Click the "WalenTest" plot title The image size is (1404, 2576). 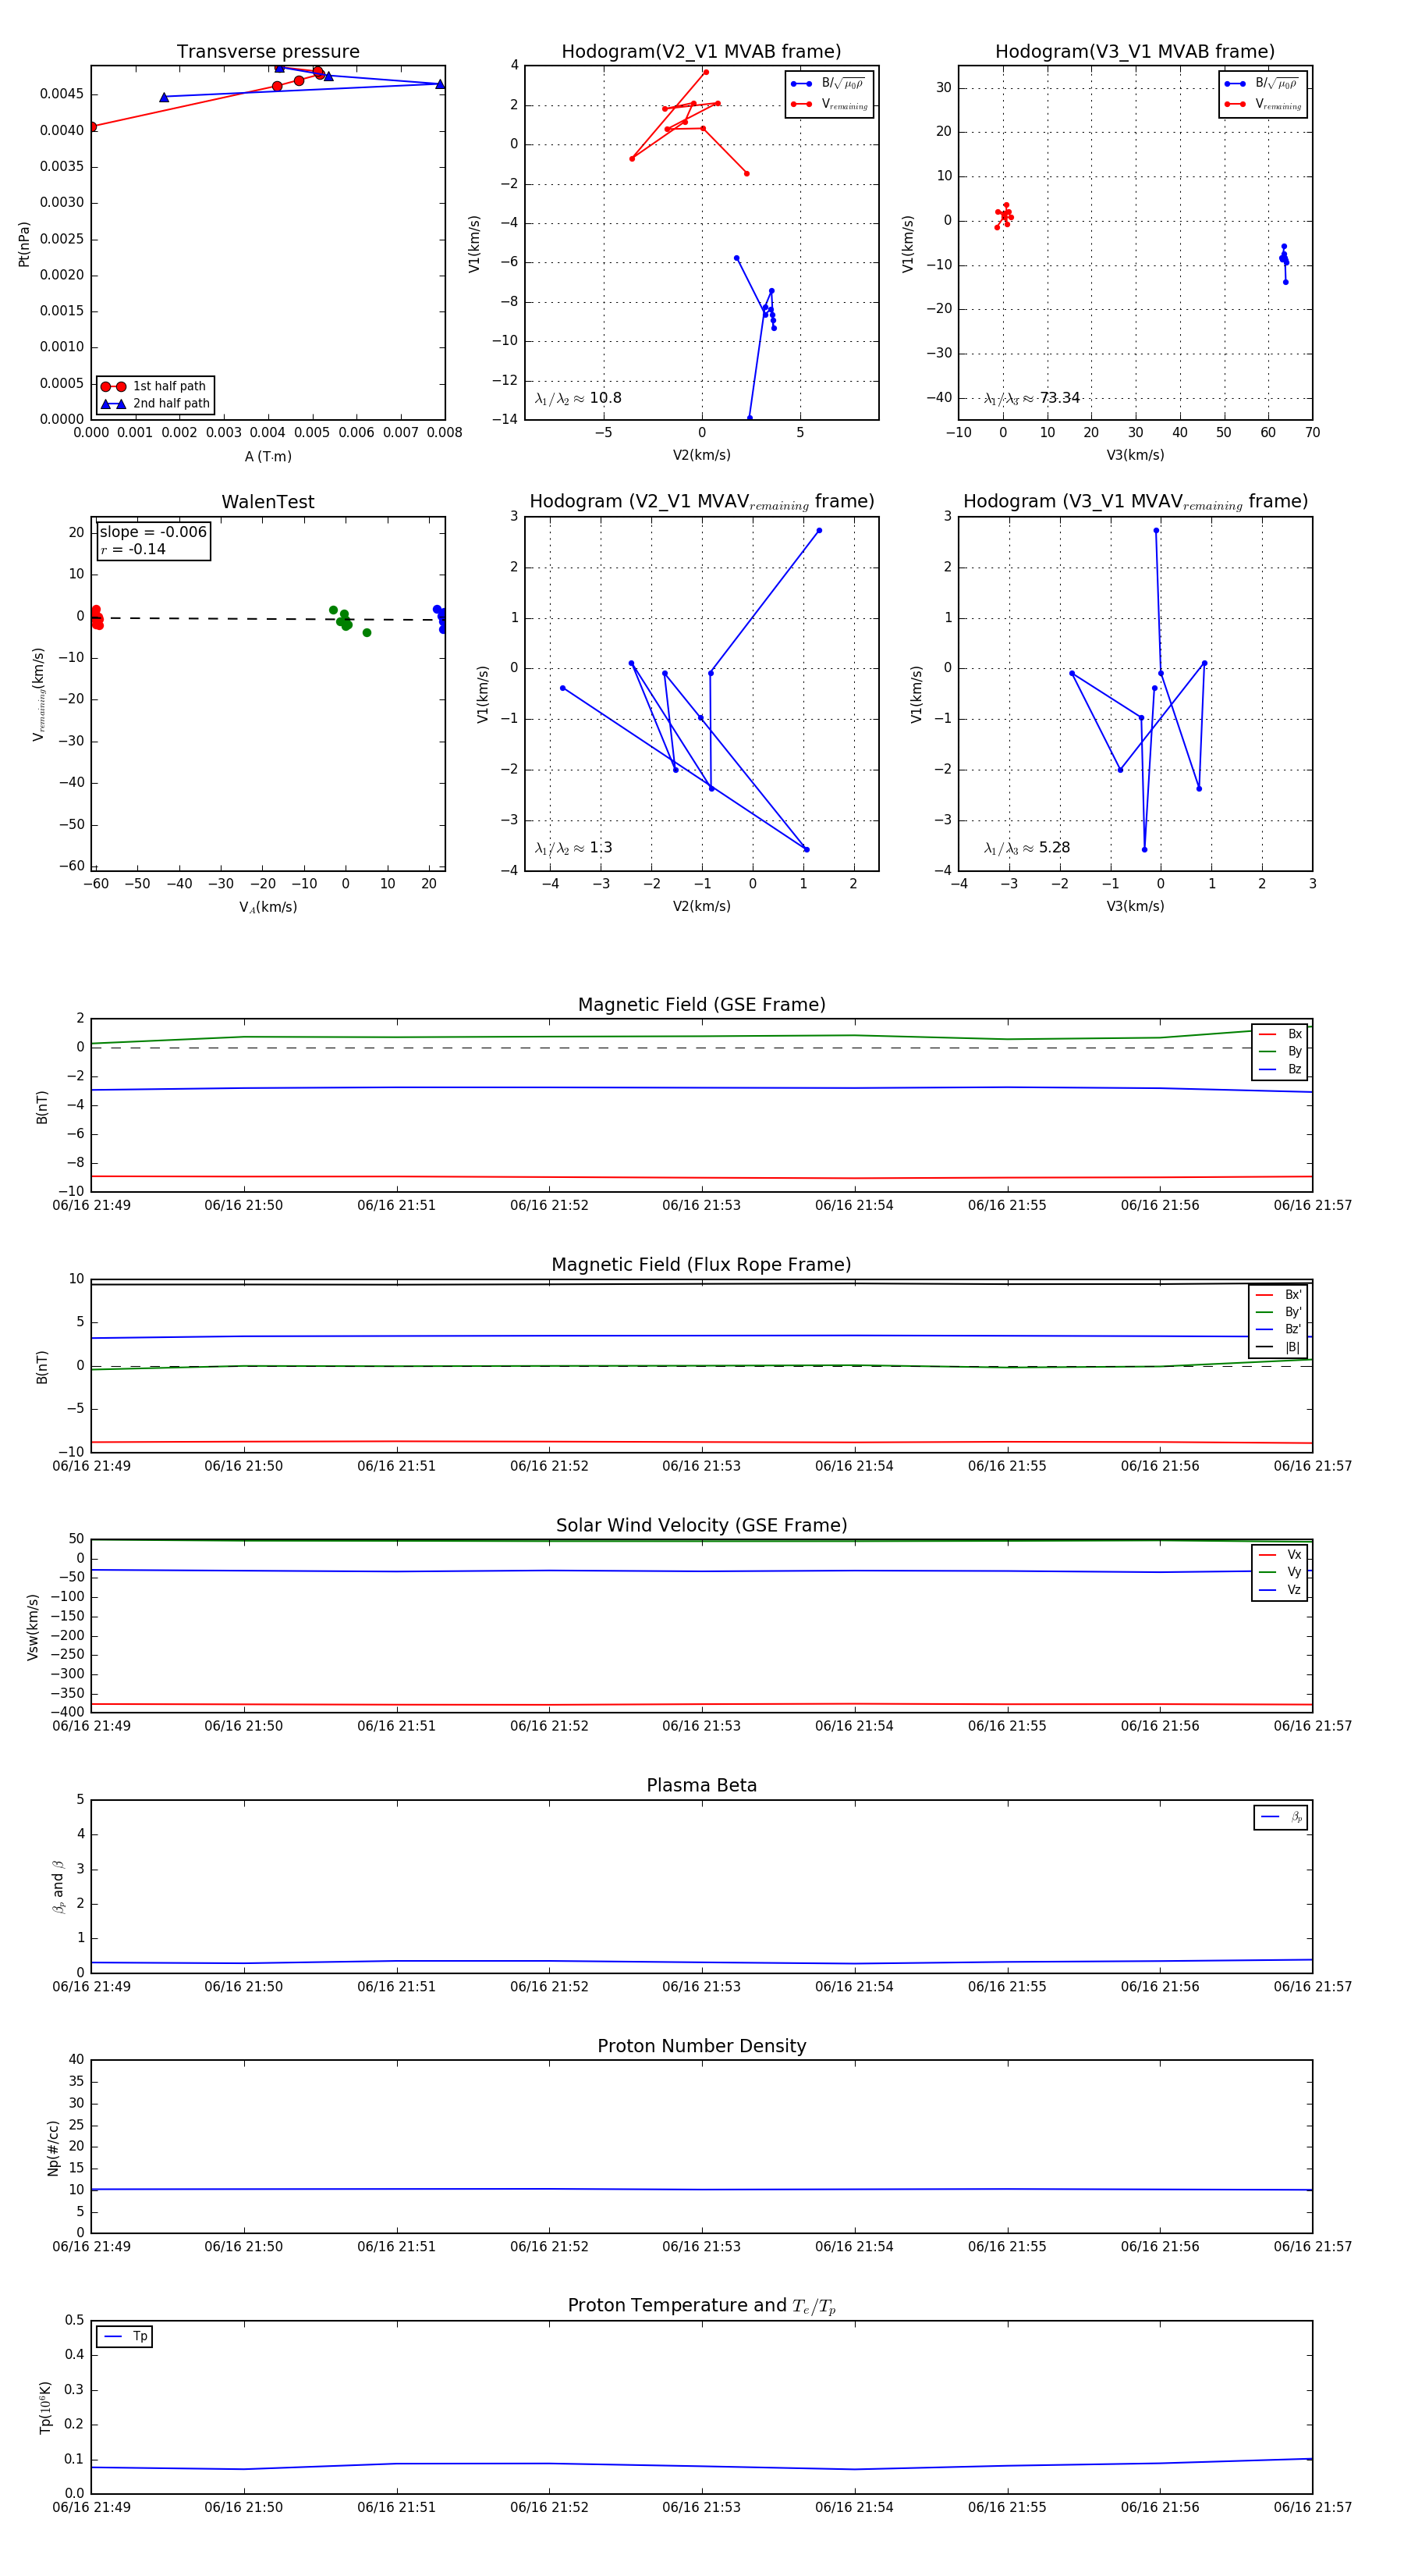268,502
